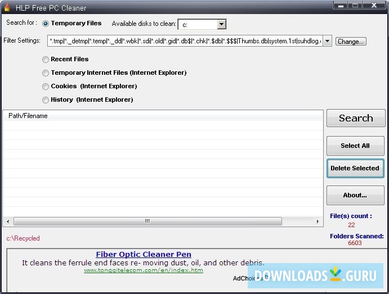389x294 pixels.
Task: Open the Fiber Optic Cleaner Pen ad link
Action: point(144,255)
